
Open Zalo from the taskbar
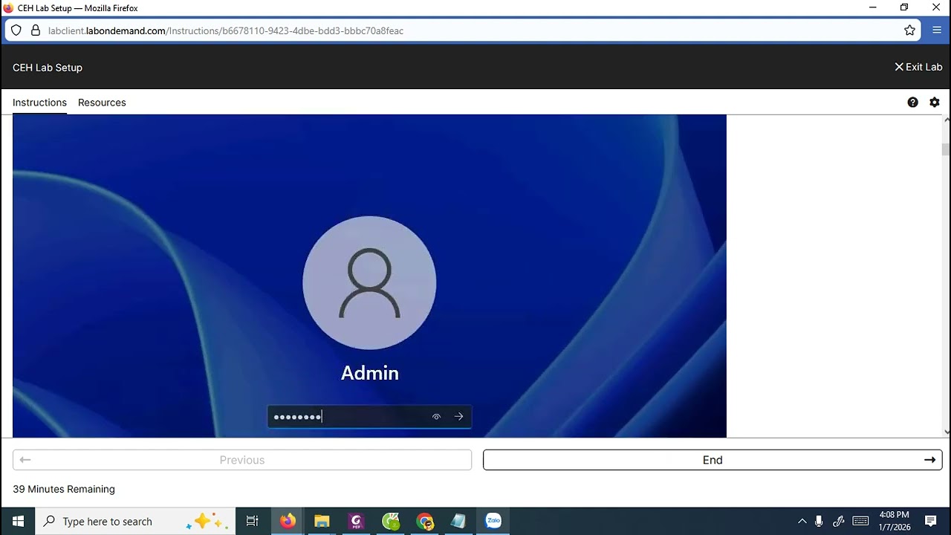pos(493,521)
